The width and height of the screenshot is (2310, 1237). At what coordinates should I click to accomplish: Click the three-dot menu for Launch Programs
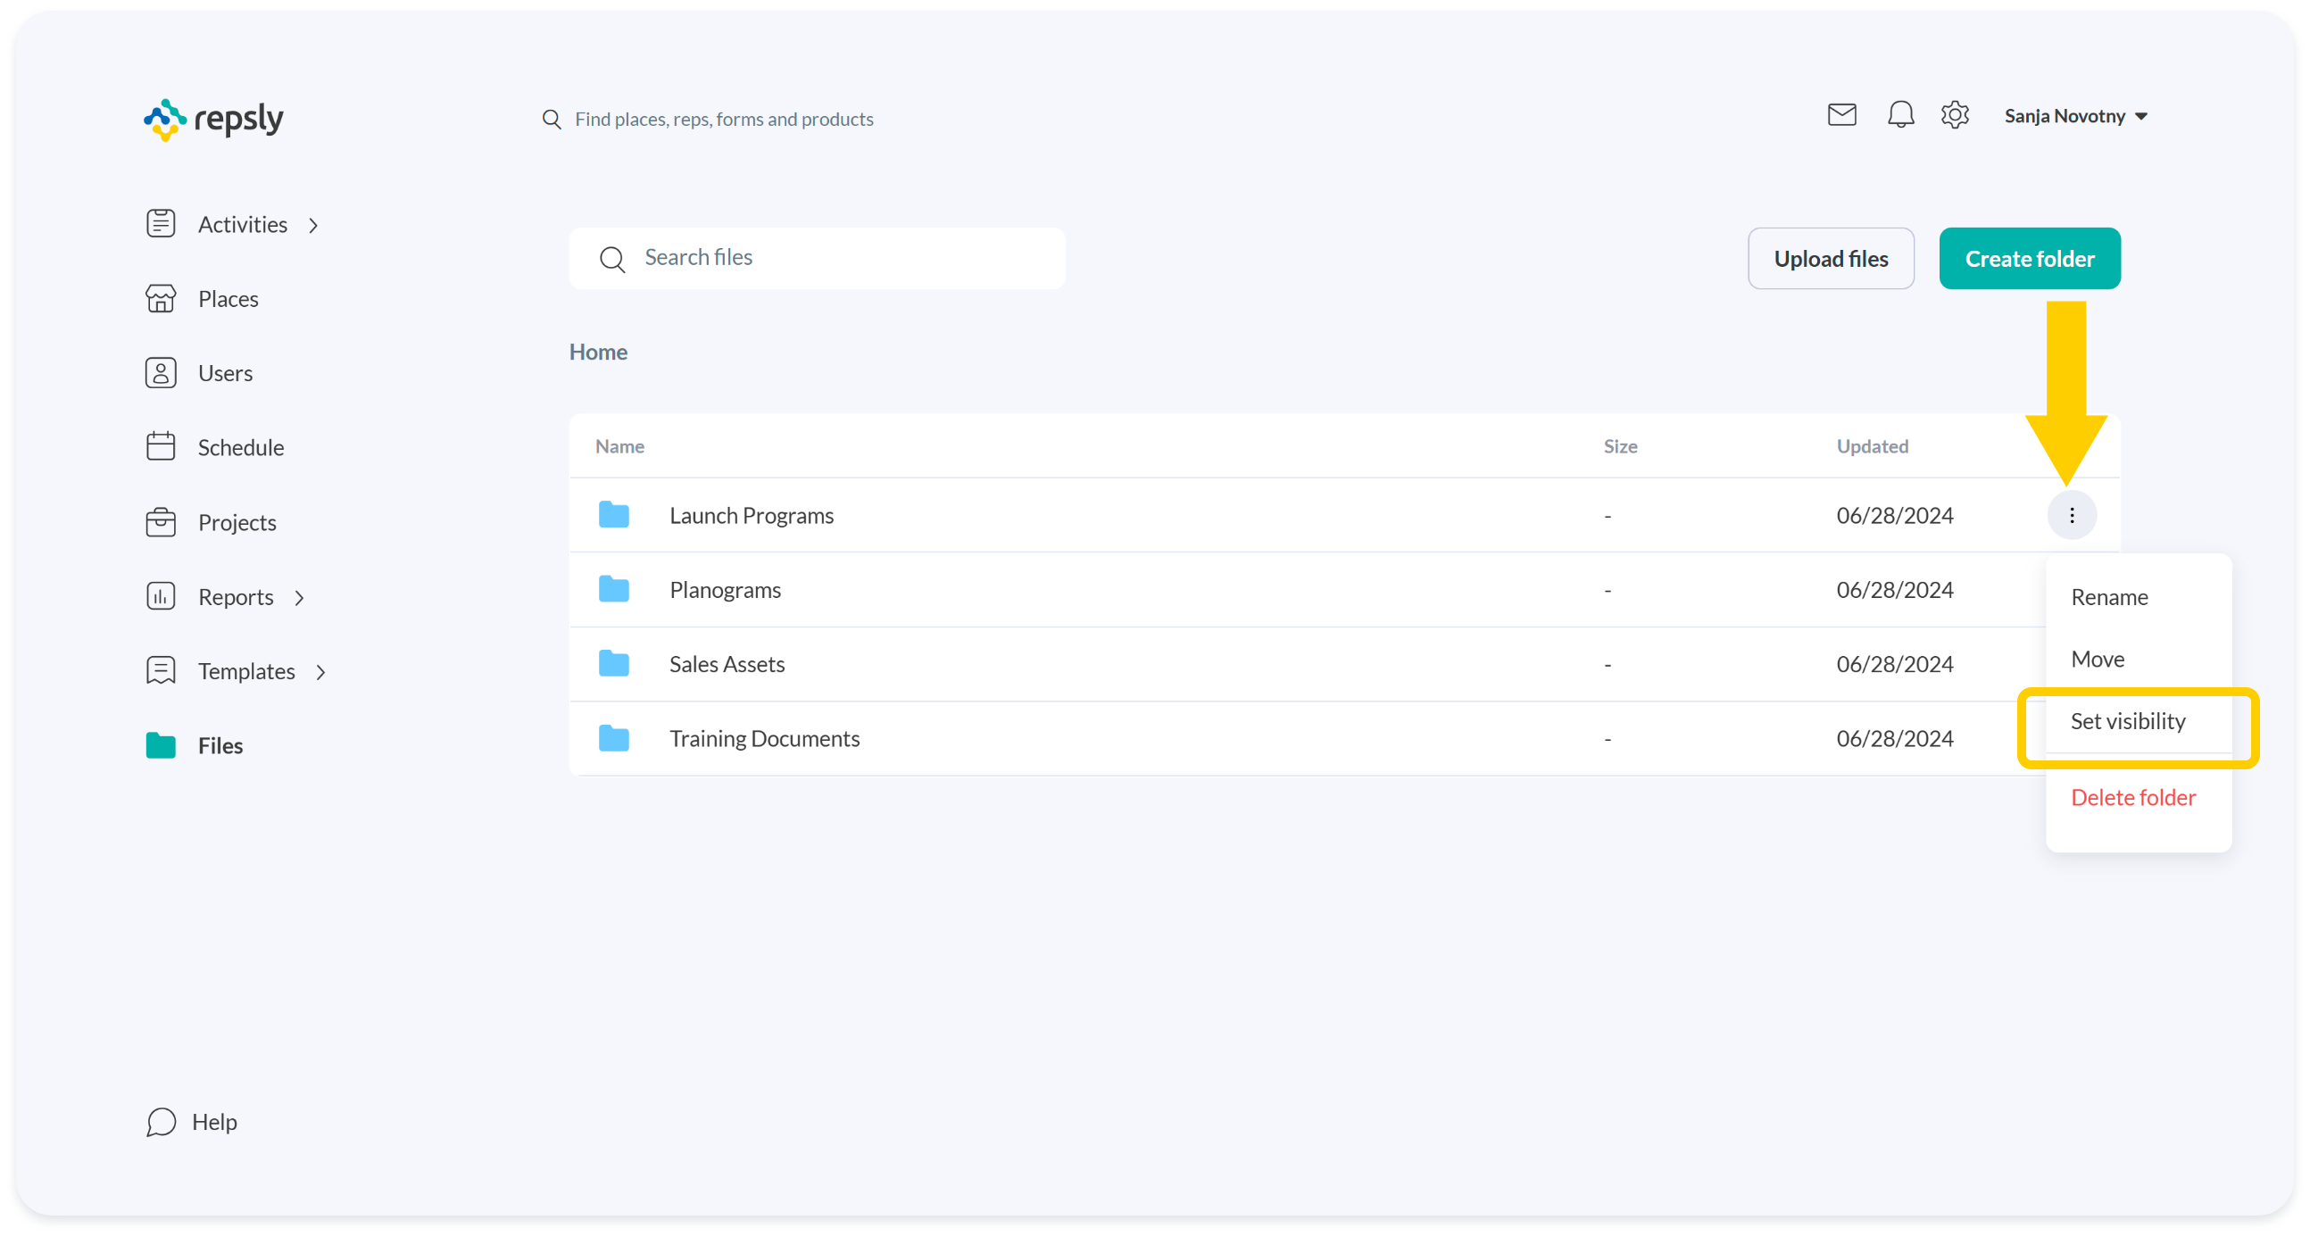coord(2071,516)
